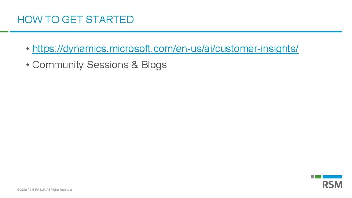Image resolution: width=352 pixels, height=198 pixels.
Task: Click the green accent mark left of divider
Action: [x=4, y=32]
